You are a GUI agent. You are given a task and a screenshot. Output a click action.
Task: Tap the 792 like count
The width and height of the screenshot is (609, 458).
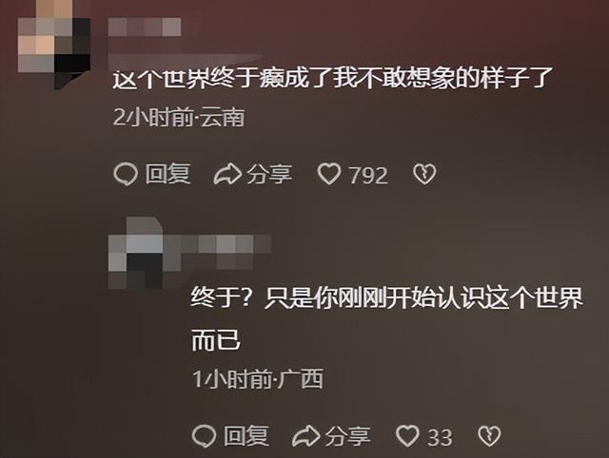(368, 175)
